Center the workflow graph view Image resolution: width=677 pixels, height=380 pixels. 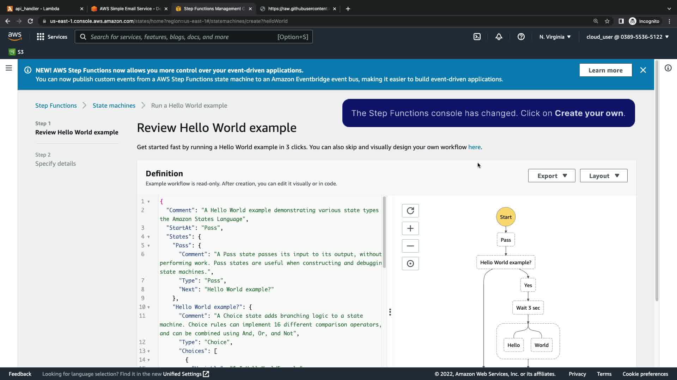(x=410, y=264)
